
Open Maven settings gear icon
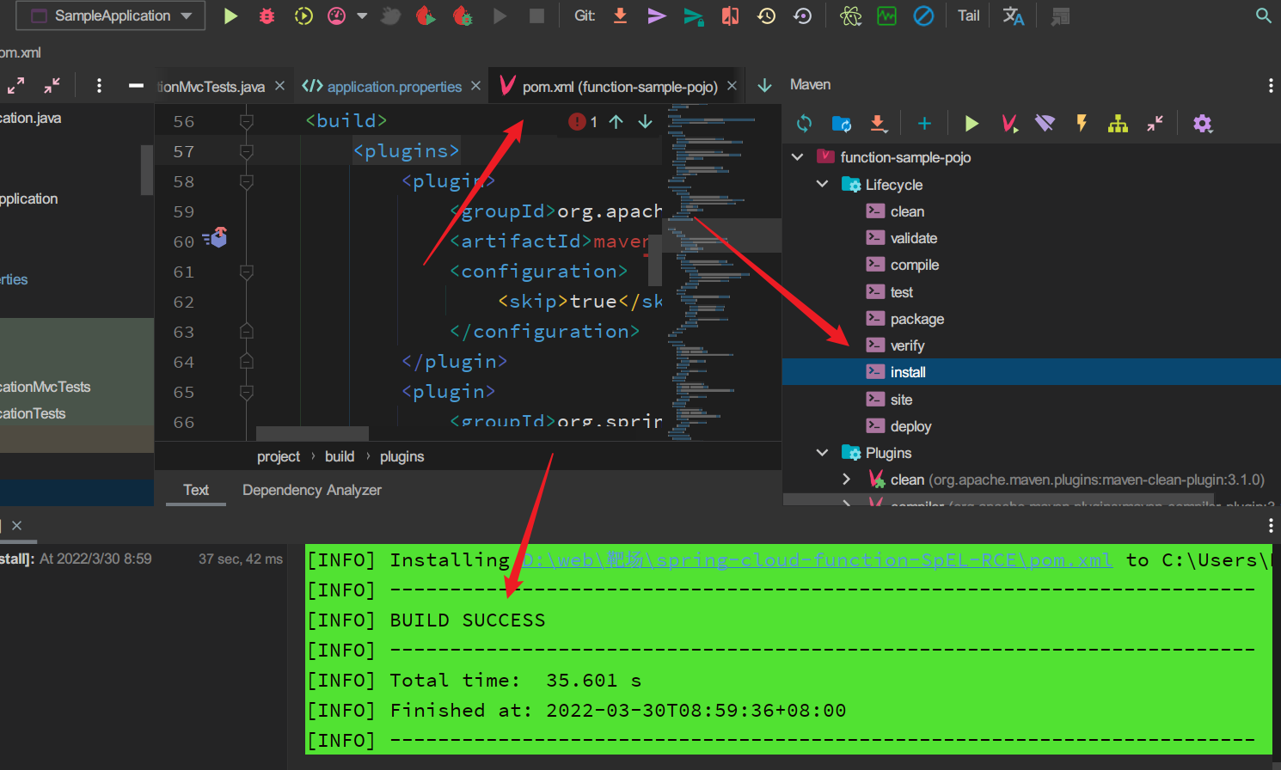click(x=1202, y=124)
